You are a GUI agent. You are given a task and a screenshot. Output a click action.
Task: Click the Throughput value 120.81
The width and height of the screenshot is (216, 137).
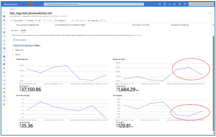(125, 126)
